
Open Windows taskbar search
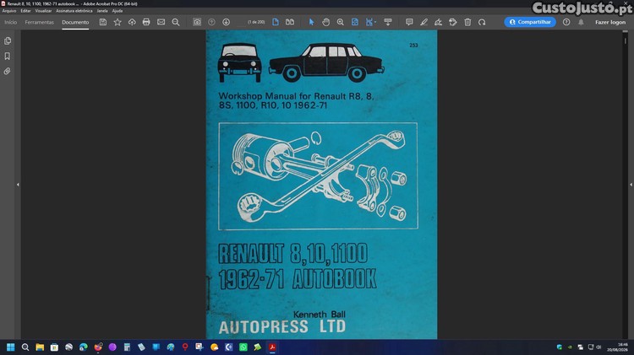(x=25, y=347)
